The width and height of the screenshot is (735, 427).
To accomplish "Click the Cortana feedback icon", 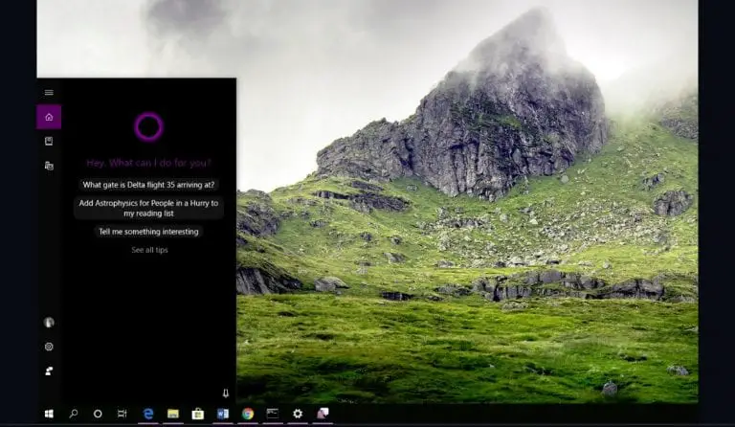I will click(49, 371).
